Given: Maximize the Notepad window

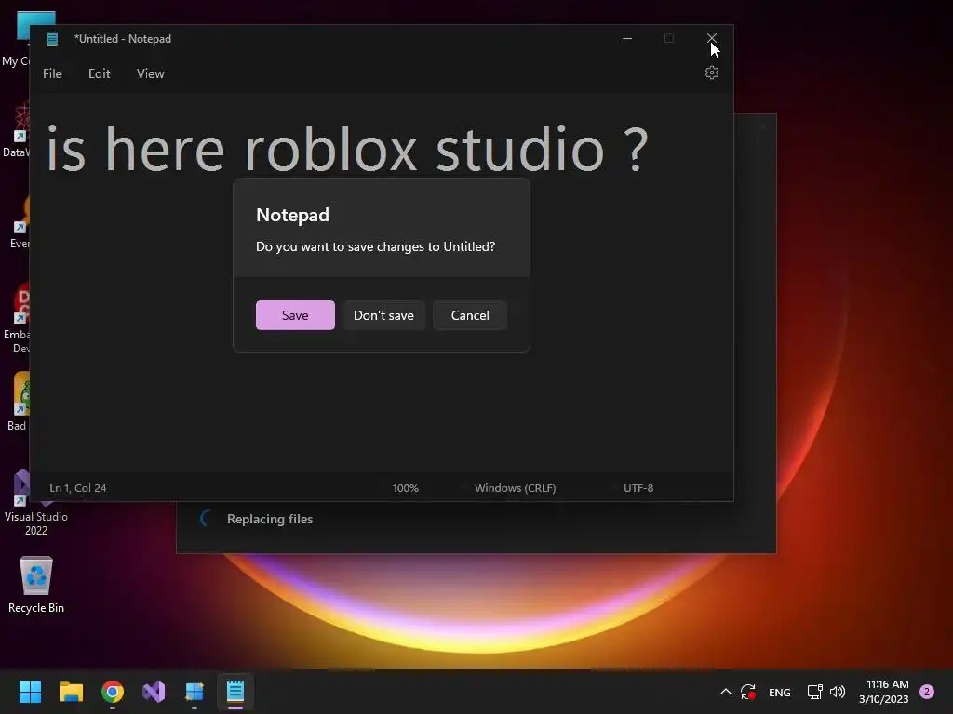Looking at the screenshot, I should 668,38.
